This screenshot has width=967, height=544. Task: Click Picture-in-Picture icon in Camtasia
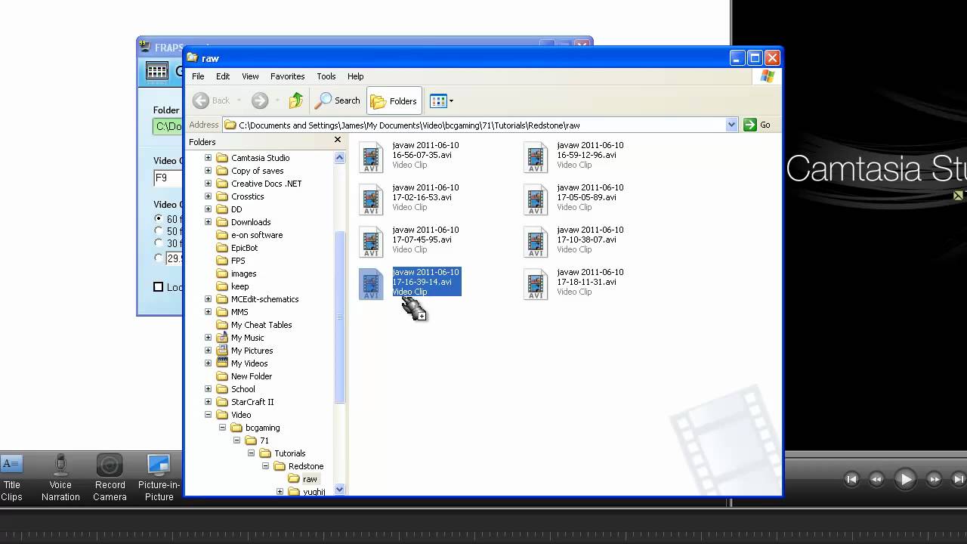coord(159,465)
